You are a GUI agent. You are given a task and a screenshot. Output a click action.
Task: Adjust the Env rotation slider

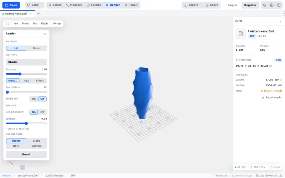[x=26, y=92]
